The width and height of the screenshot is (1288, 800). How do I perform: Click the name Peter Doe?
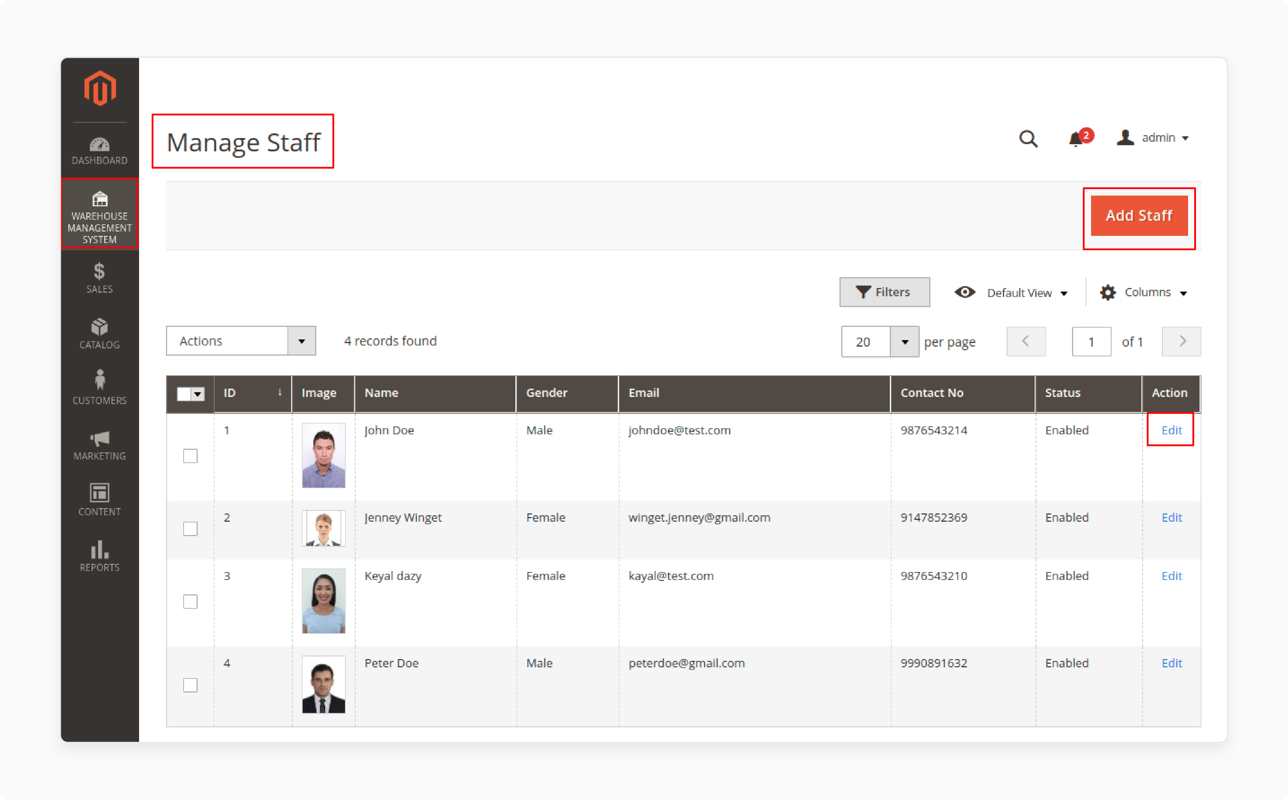[391, 663]
